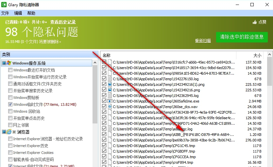Click the 276.00 KB size cell
Viewport: 273px width, 167px height.
click(253, 140)
